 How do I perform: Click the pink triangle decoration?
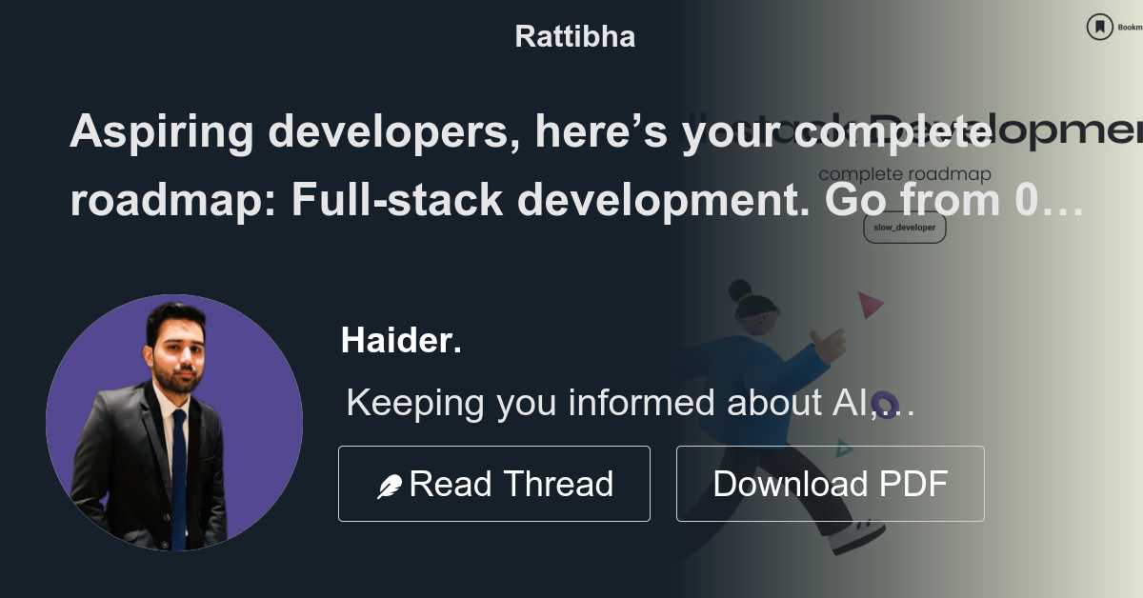[x=871, y=303]
